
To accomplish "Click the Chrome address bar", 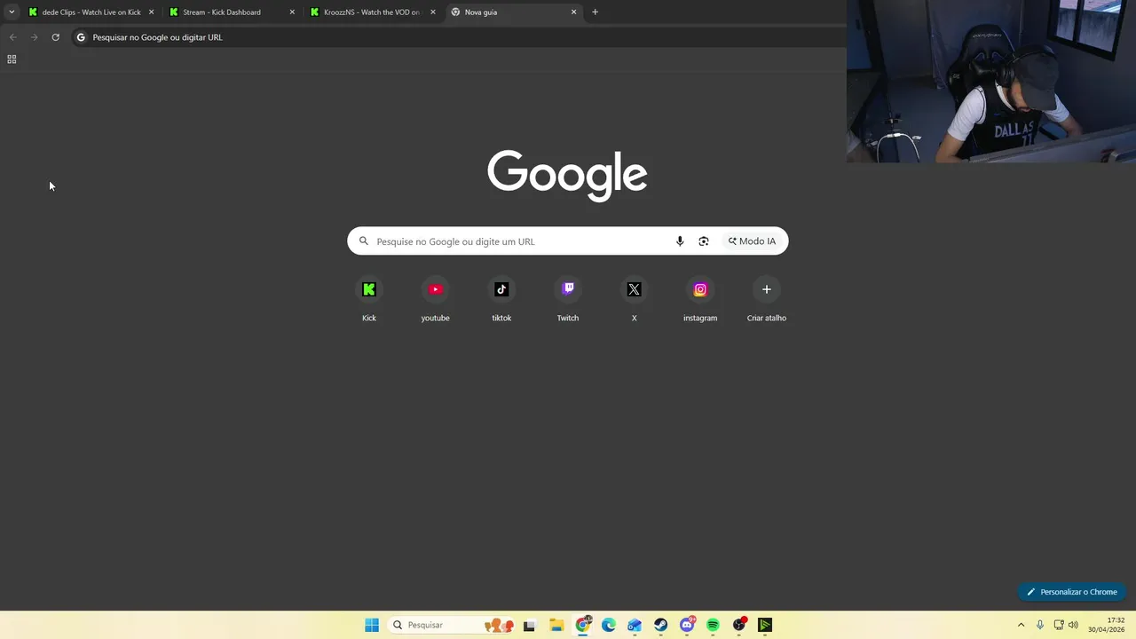I will (x=457, y=37).
